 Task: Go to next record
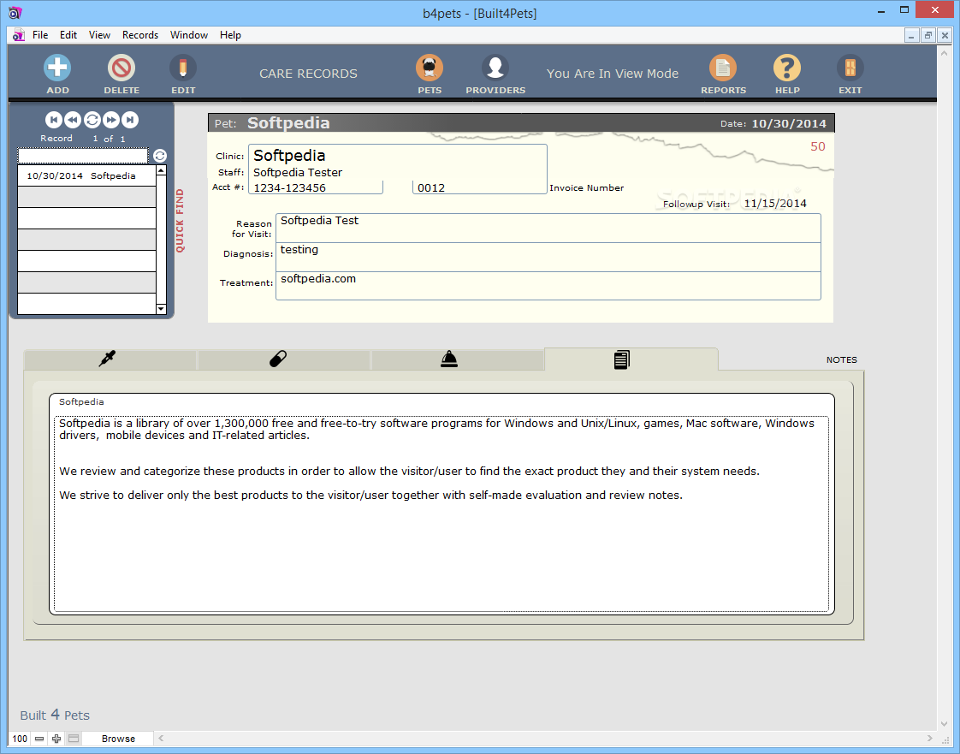point(111,120)
